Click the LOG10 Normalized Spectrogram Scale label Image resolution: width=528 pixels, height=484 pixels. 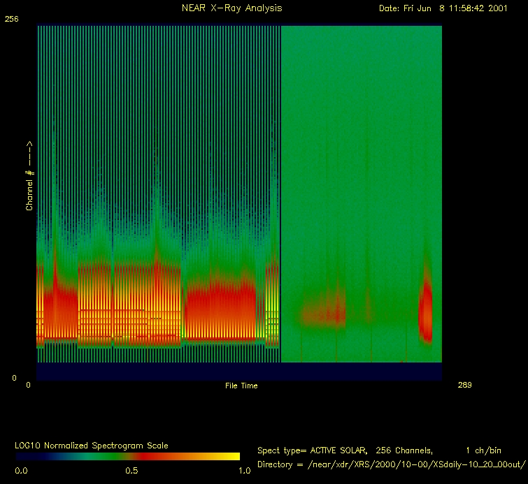(92, 445)
